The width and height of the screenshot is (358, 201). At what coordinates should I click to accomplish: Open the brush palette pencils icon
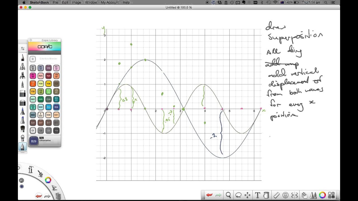(x=313, y=195)
